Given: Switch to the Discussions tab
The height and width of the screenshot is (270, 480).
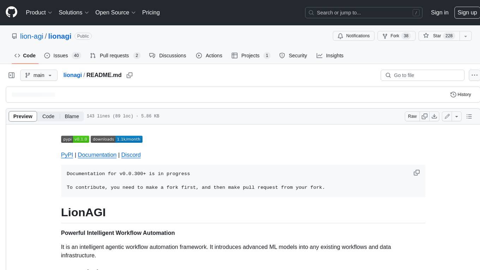Looking at the screenshot, I should click(168, 55).
